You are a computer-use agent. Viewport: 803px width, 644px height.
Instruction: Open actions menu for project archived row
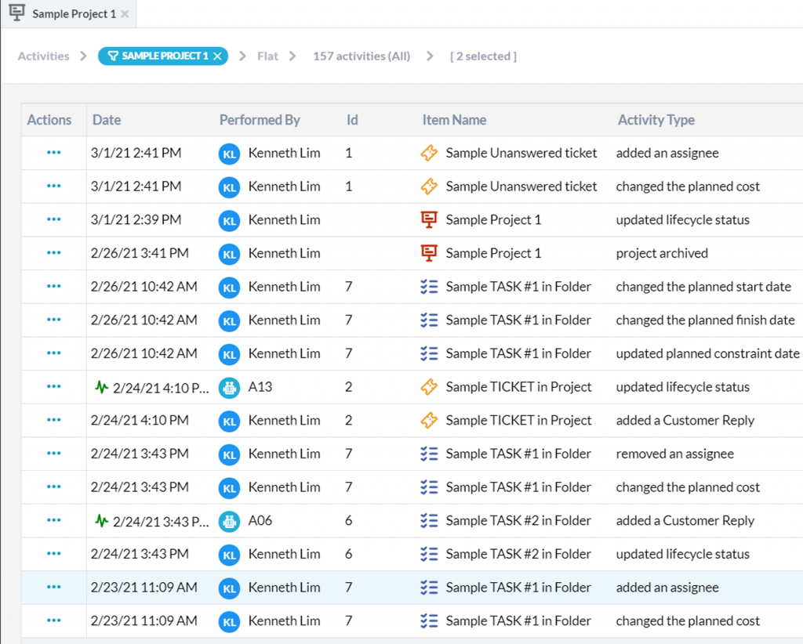pos(53,253)
